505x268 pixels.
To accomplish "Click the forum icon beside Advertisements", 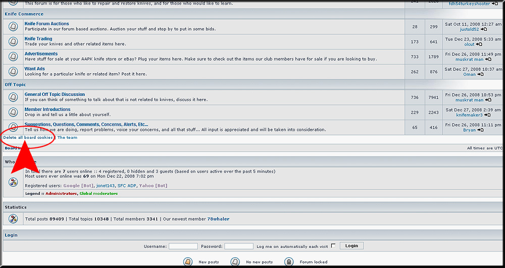I will pyautogui.click(x=13, y=57).
